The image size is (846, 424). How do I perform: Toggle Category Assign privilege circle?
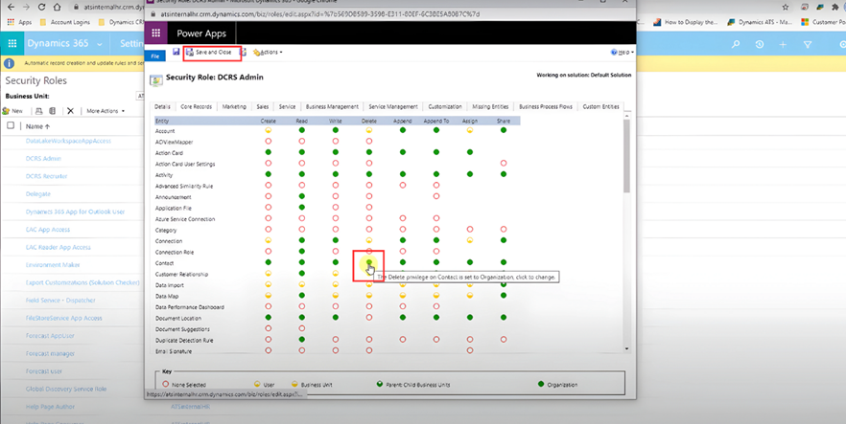[470, 229]
